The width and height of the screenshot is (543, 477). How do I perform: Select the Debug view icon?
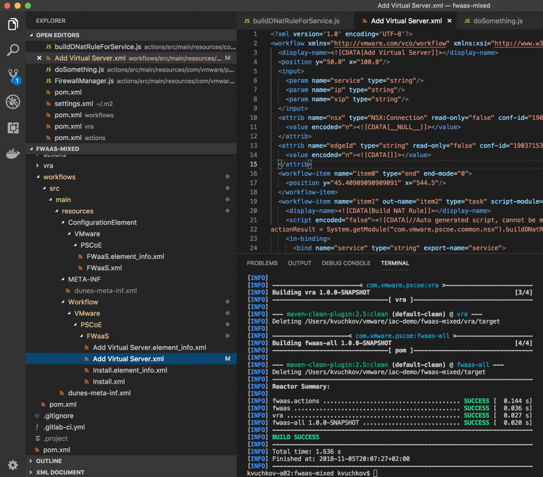(13, 102)
